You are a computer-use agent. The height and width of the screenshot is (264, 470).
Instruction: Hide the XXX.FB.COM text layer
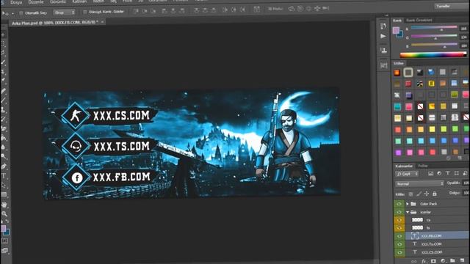tap(399, 236)
